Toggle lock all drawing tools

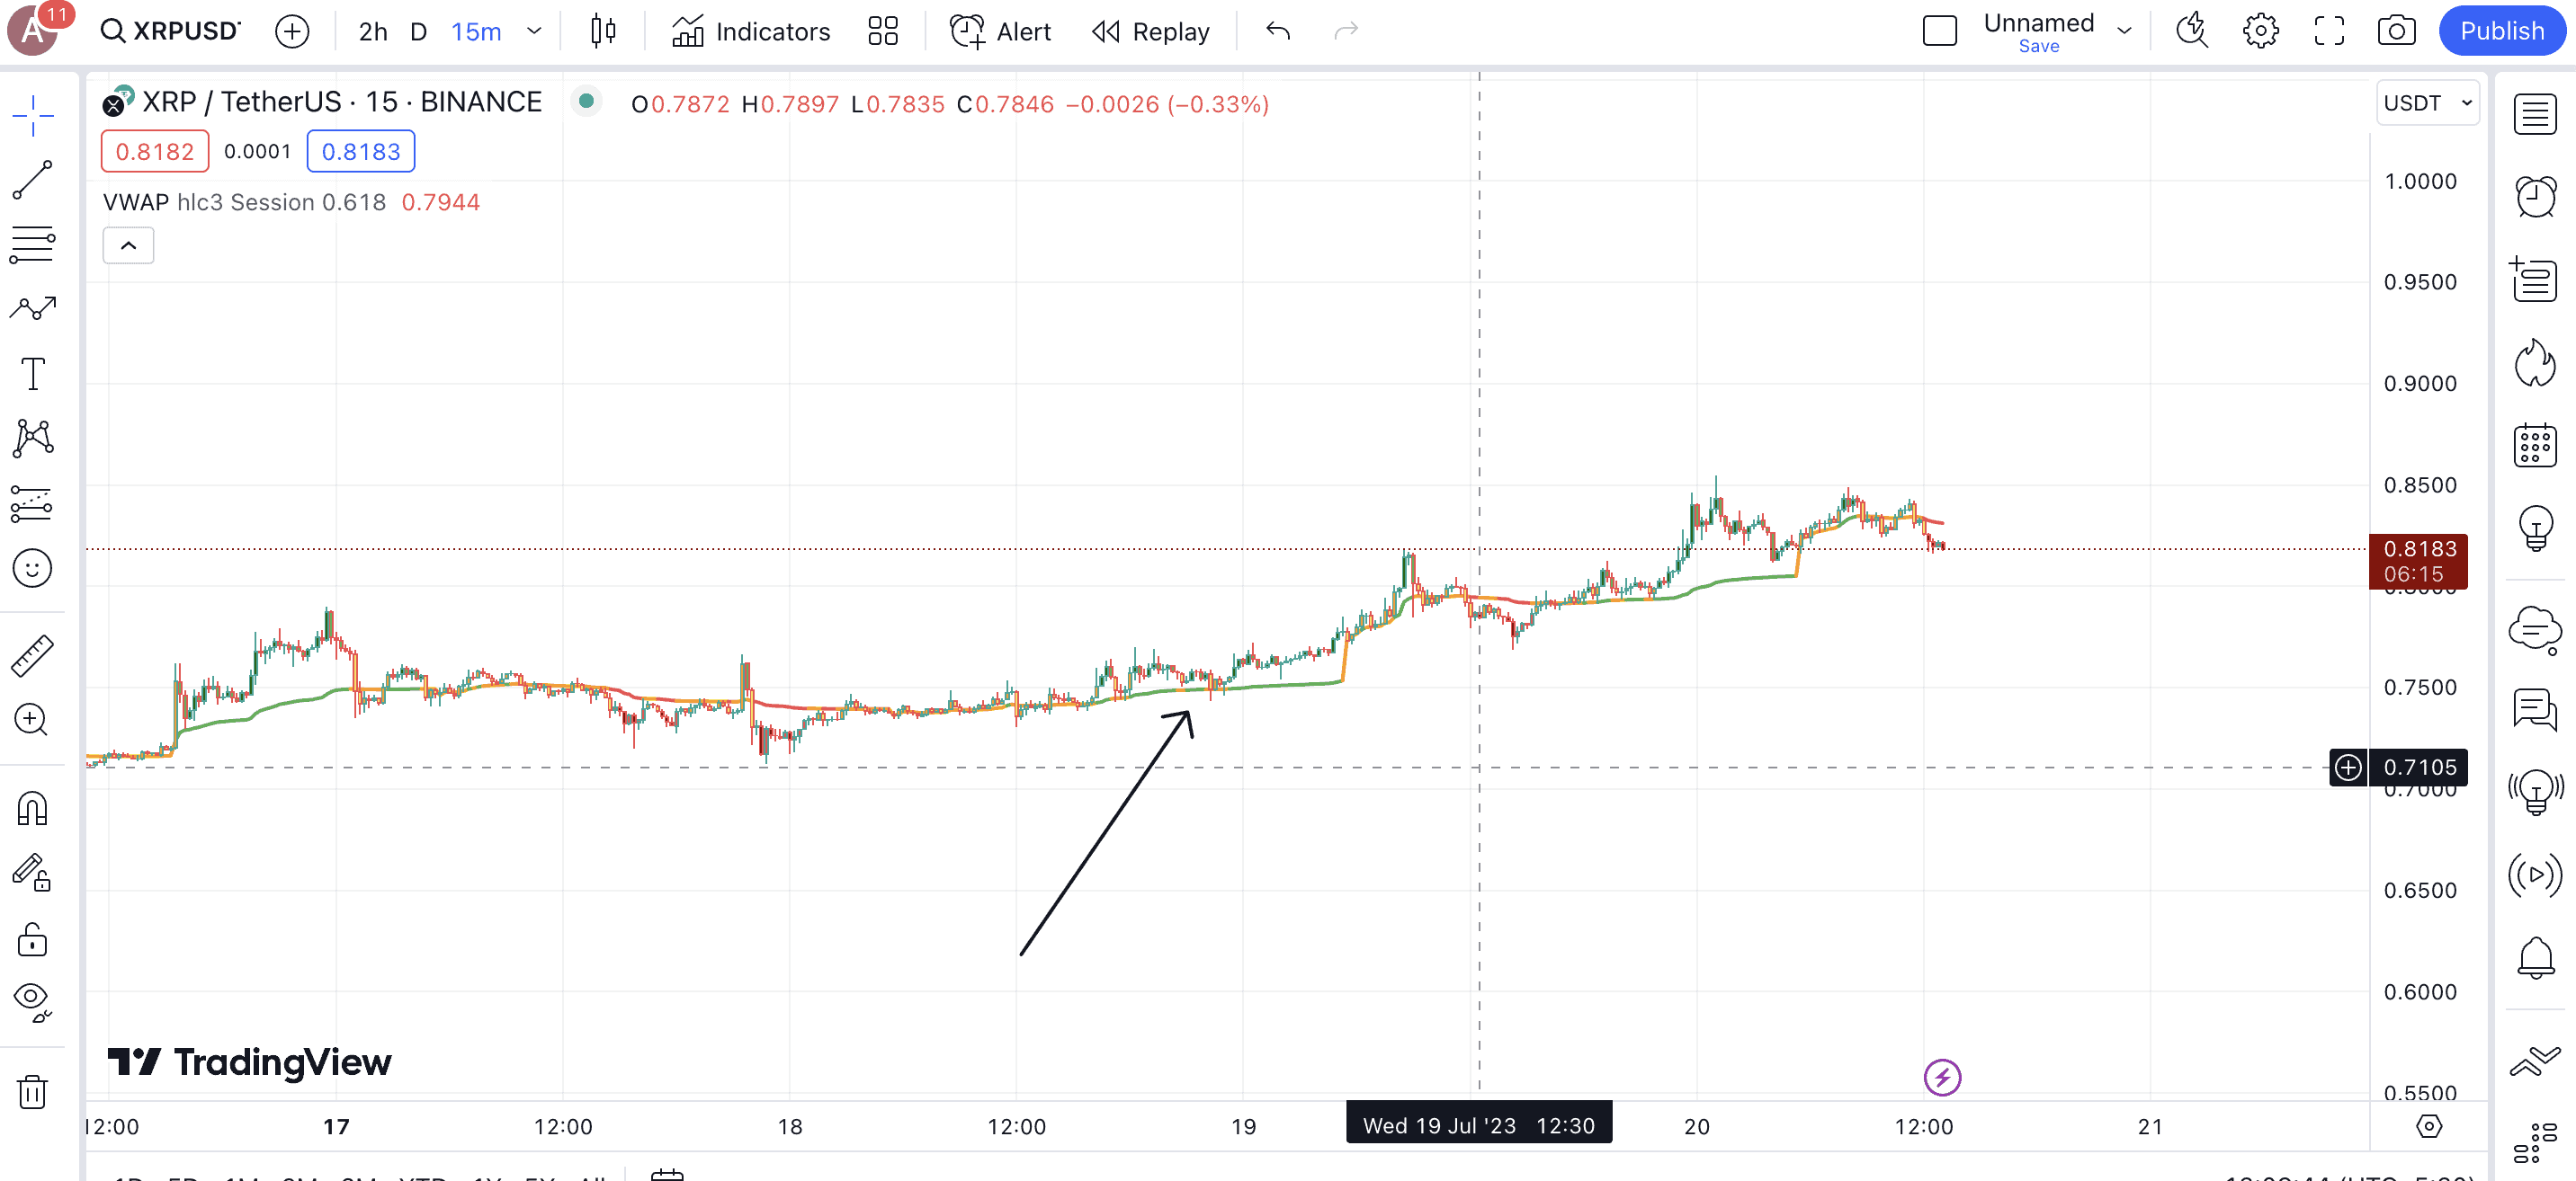[x=32, y=939]
